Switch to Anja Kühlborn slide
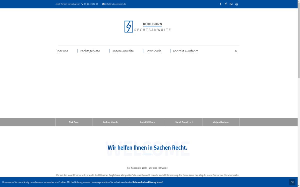The width and height of the screenshot is (300, 187). tap(147, 122)
